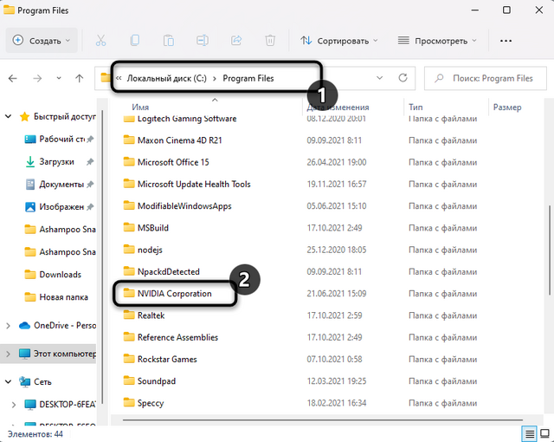Collapse the Быстрый доступ tree section
The image size is (554, 442).
[x=8, y=116]
